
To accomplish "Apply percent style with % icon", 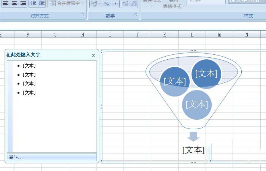I will click(x=106, y=3).
